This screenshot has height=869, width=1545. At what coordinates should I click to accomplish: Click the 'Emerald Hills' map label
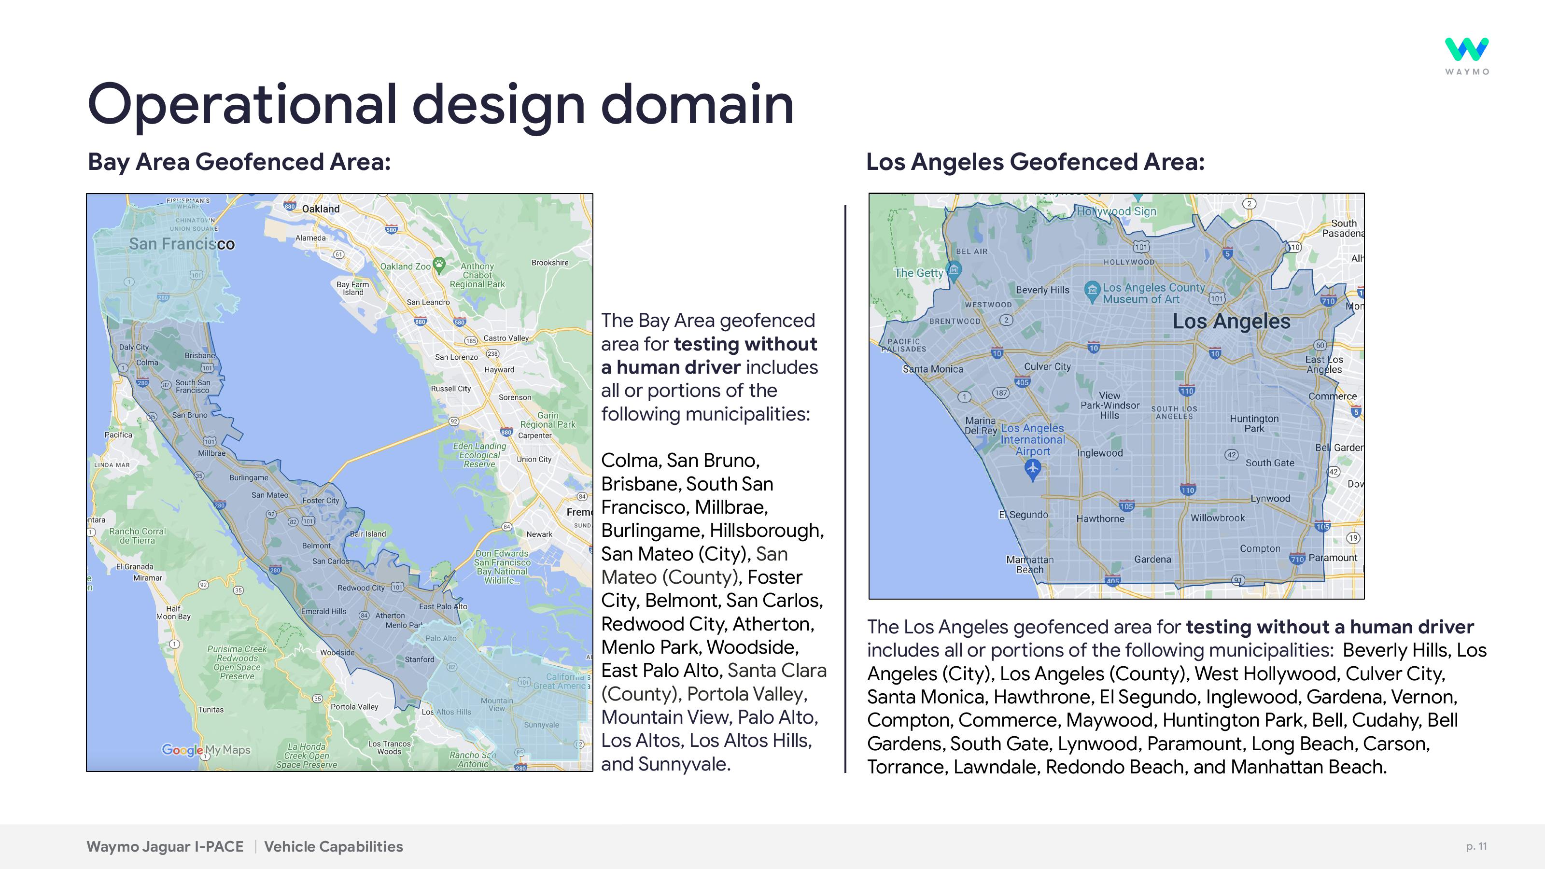pyautogui.click(x=323, y=611)
